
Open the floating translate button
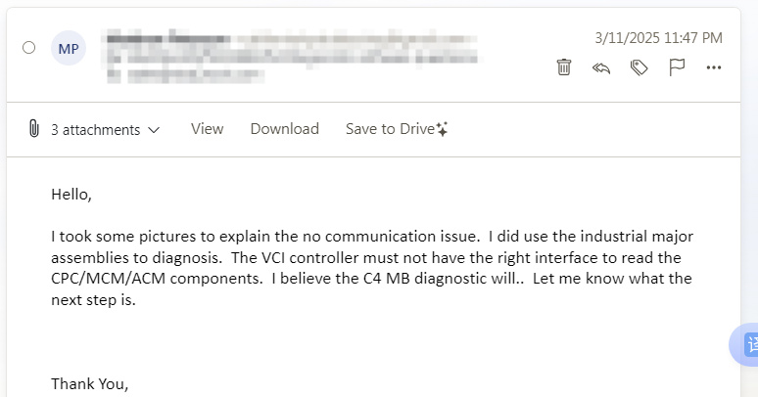tap(744, 344)
